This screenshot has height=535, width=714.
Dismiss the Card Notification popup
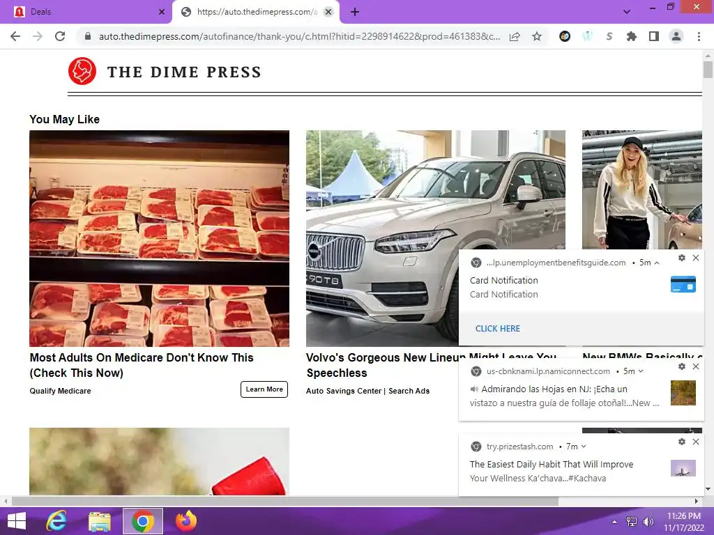click(696, 258)
